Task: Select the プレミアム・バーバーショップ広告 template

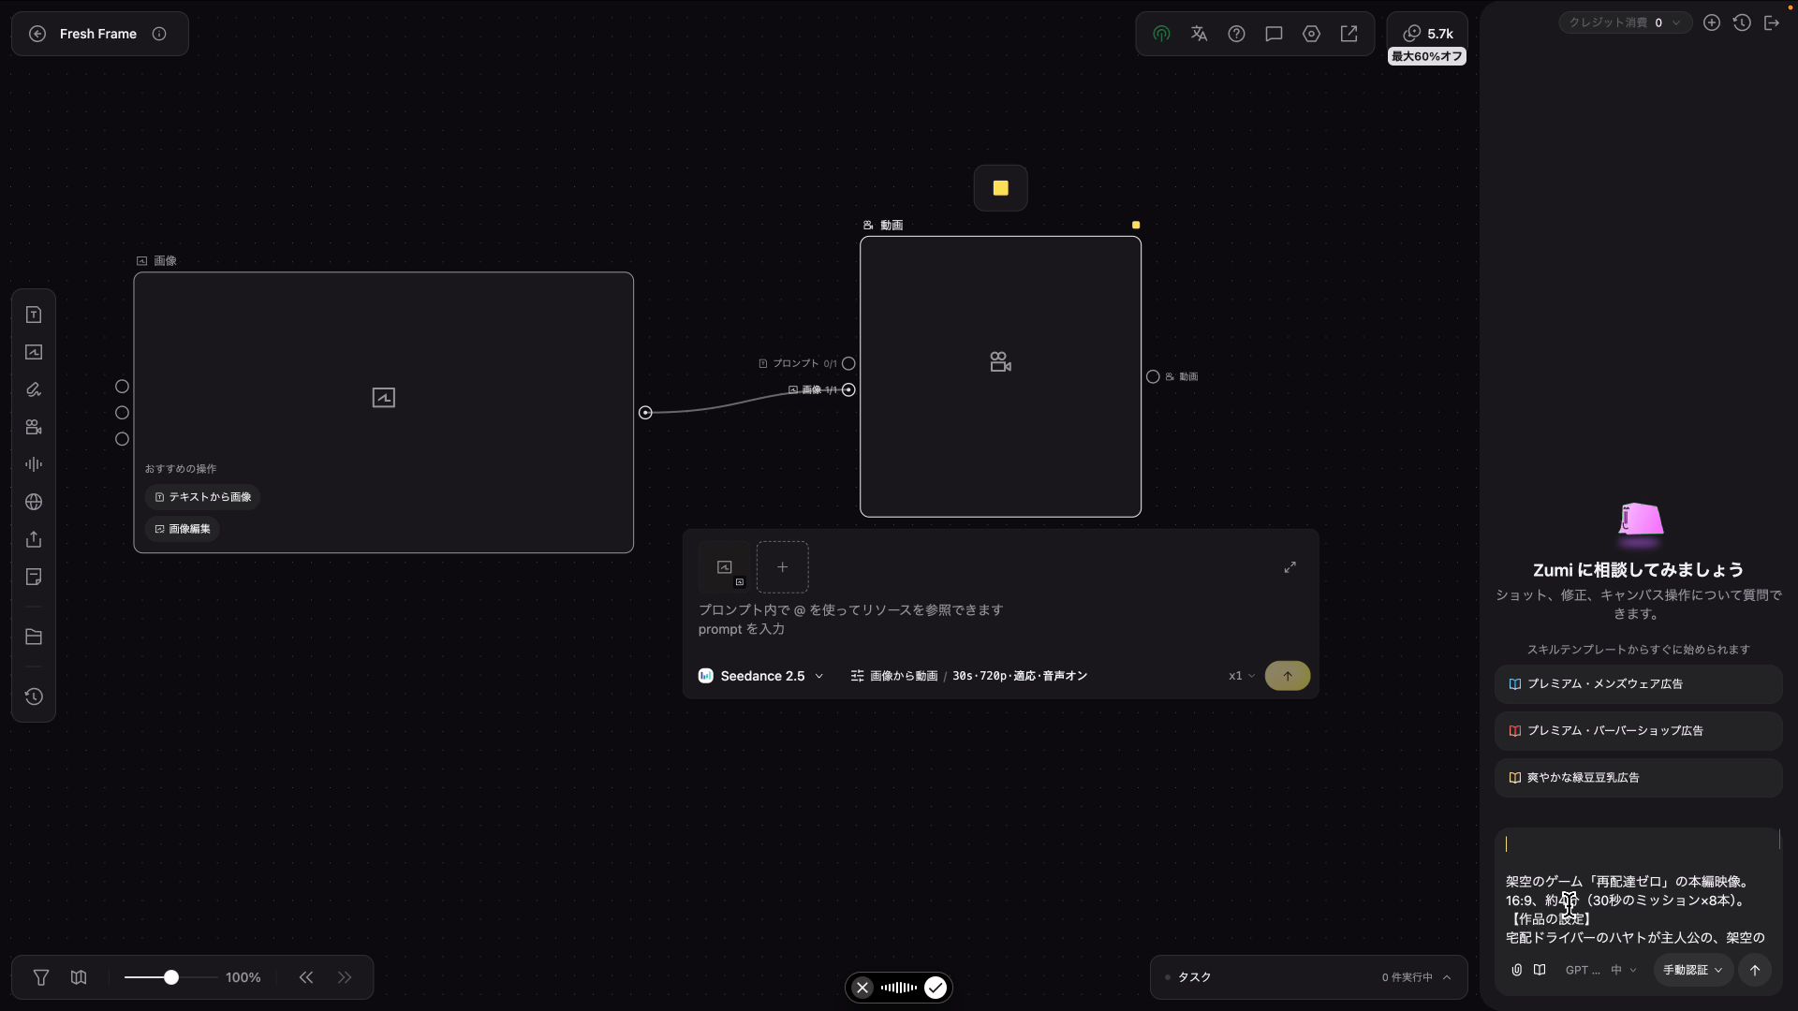Action: click(x=1638, y=731)
